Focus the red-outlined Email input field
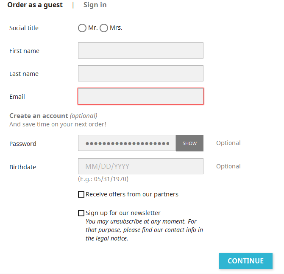 click(x=140, y=96)
